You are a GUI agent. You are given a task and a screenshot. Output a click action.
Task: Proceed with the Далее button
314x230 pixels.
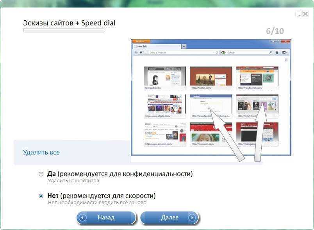pyautogui.click(x=169, y=217)
